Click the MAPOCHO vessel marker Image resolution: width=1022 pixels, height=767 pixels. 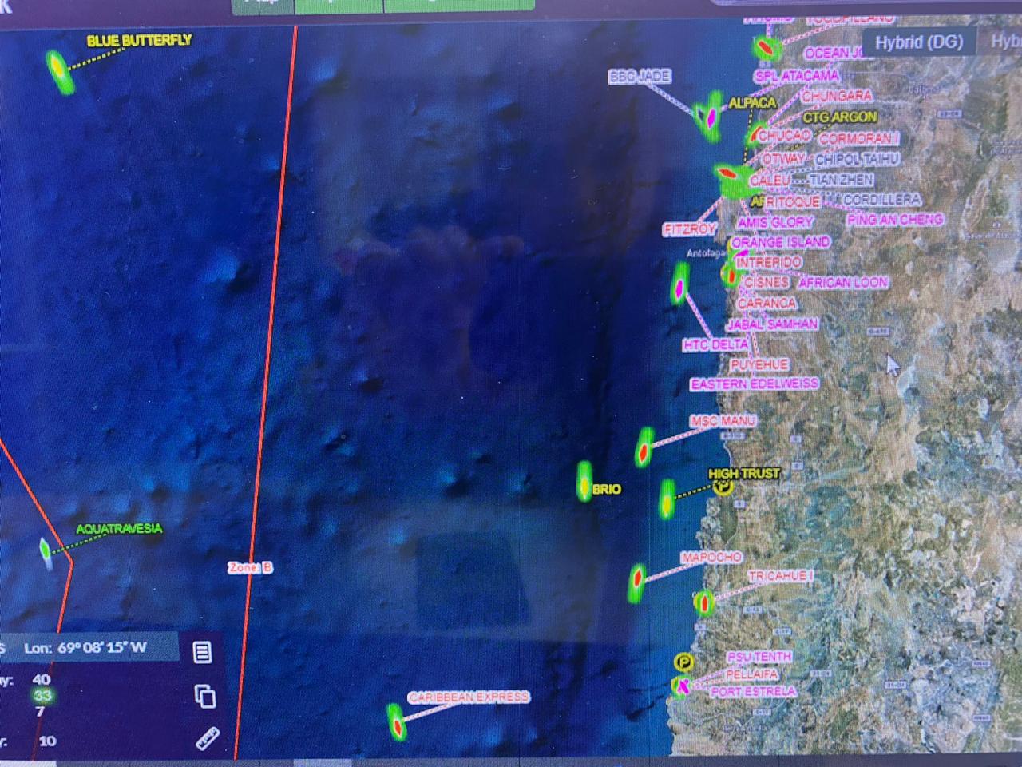pyautogui.click(x=639, y=578)
